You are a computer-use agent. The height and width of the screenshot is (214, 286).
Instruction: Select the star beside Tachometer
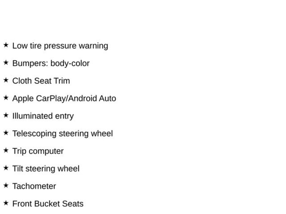[6, 185]
